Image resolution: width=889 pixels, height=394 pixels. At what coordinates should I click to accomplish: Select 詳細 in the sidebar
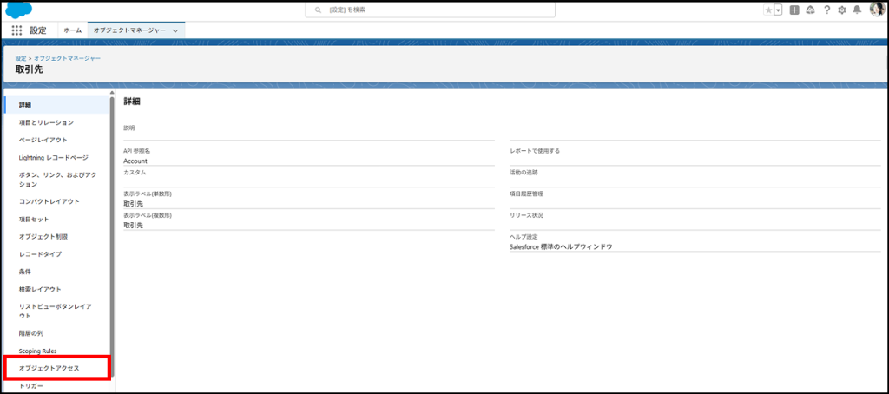pyautogui.click(x=56, y=105)
